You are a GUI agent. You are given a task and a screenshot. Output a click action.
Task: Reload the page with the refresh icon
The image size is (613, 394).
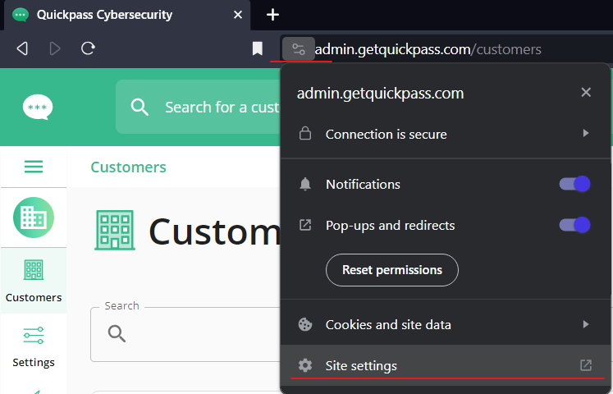(88, 48)
